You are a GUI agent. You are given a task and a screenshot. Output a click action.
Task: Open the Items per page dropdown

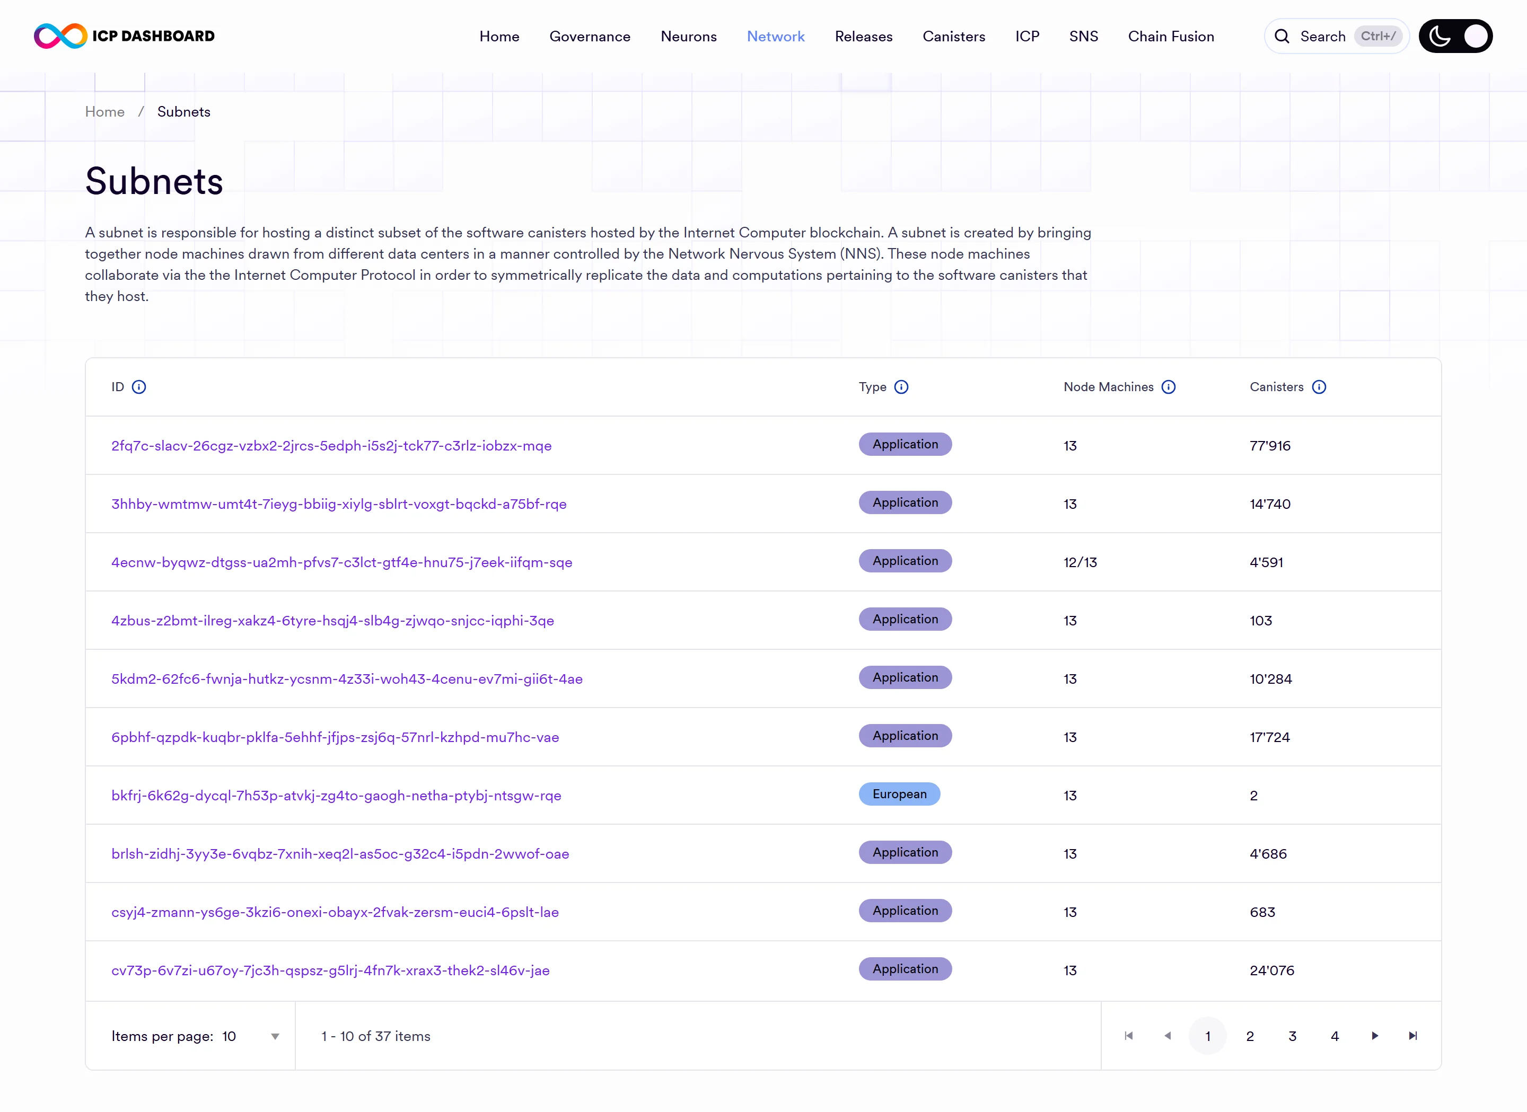pyautogui.click(x=195, y=1037)
